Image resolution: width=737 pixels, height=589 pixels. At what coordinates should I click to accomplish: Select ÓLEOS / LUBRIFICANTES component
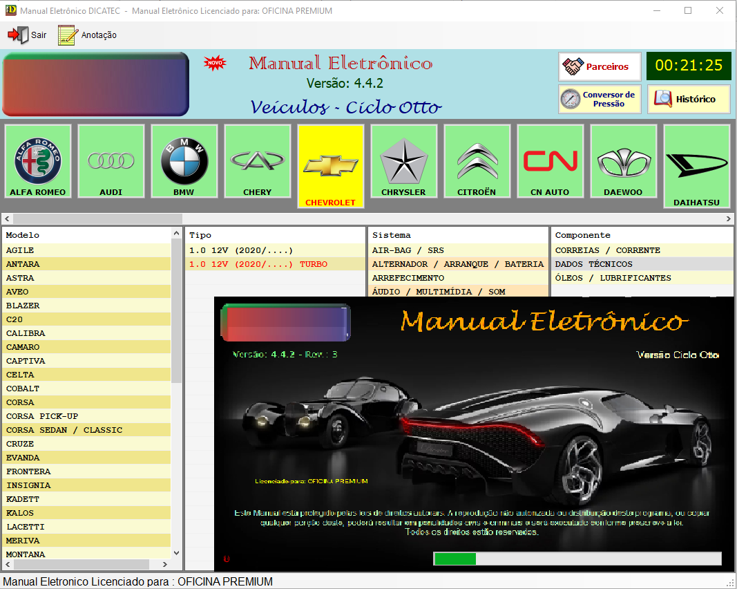pos(642,278)
